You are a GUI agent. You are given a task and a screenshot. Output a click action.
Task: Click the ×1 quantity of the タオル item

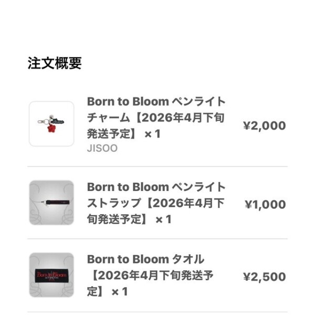click(119, 291)
